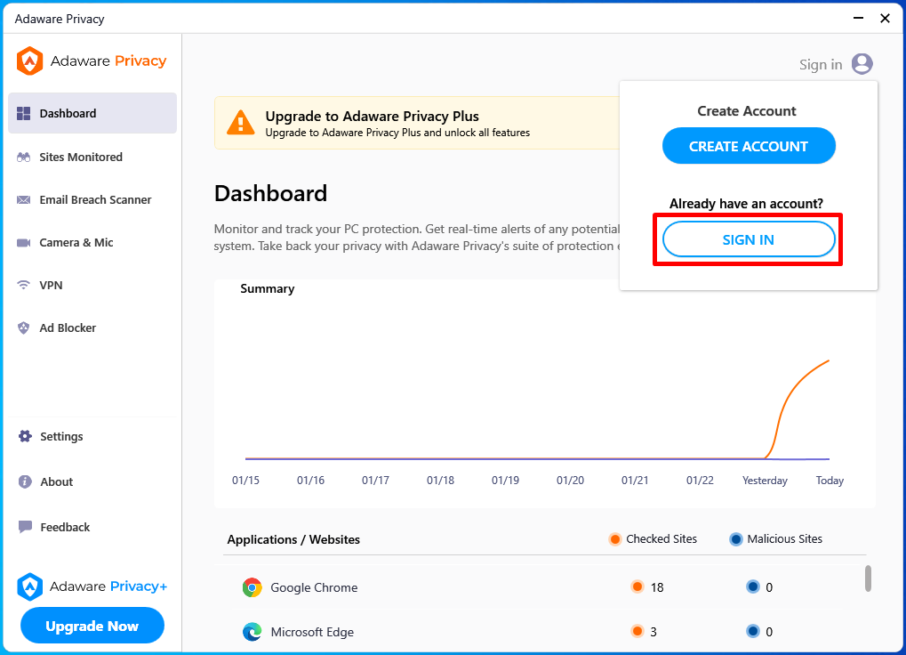Click the Sign in link at top

point(821,65)
